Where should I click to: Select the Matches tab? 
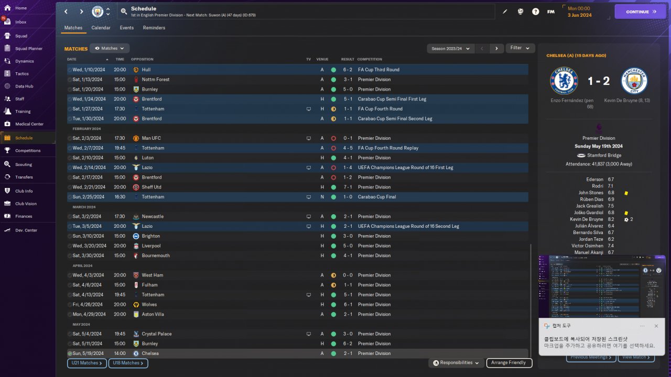click(x=73, y=28)
